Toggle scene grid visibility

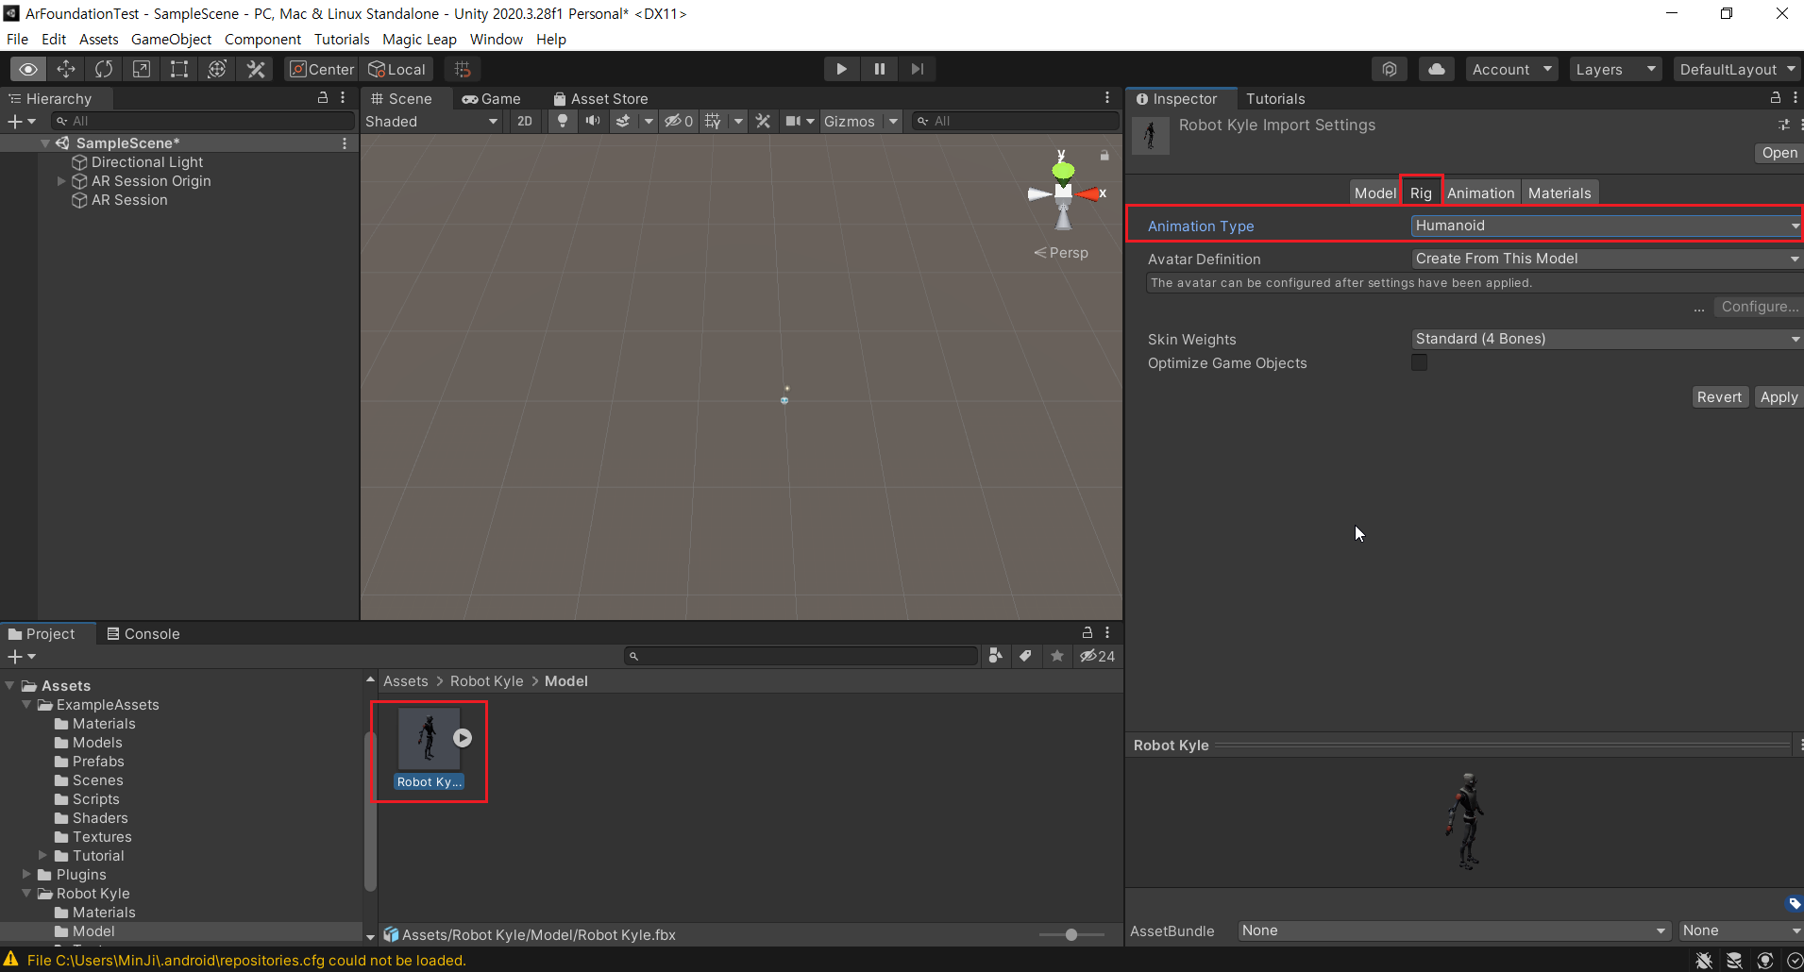tap(713, 121)
